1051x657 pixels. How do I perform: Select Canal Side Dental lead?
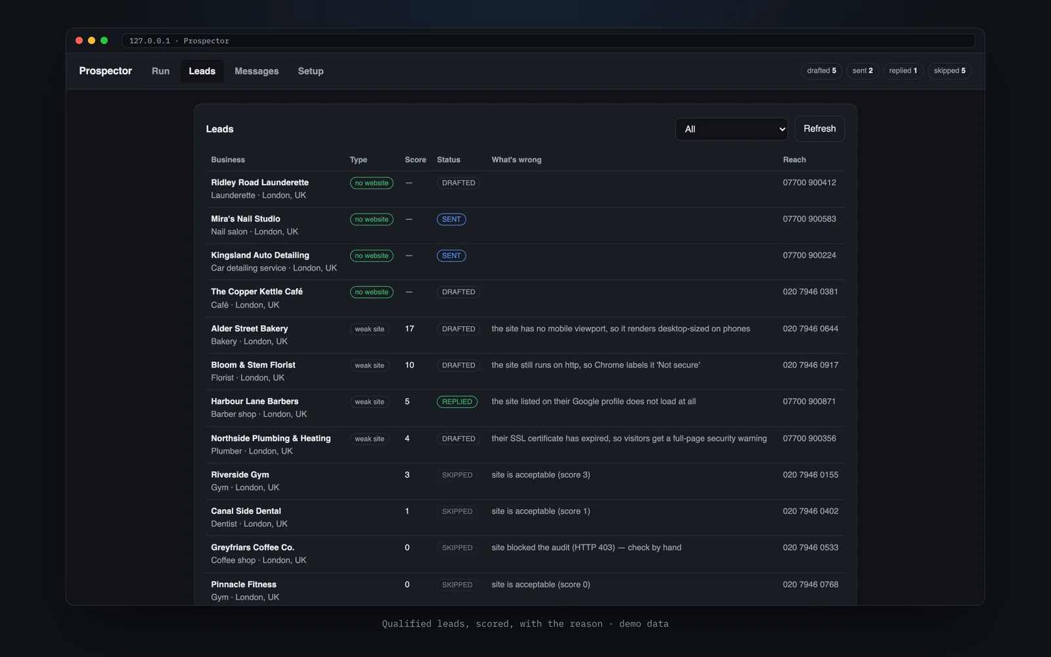coord(525,518)
